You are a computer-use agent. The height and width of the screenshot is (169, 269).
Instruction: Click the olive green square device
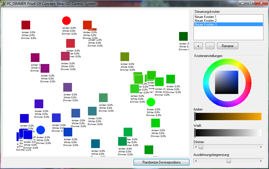tap(124, 57)
